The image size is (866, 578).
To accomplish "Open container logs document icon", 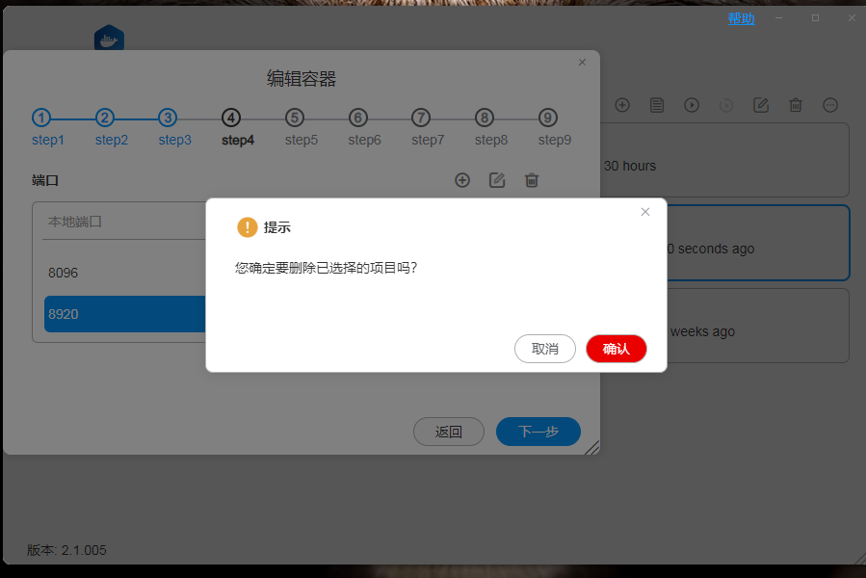I will tap(657, 105).
